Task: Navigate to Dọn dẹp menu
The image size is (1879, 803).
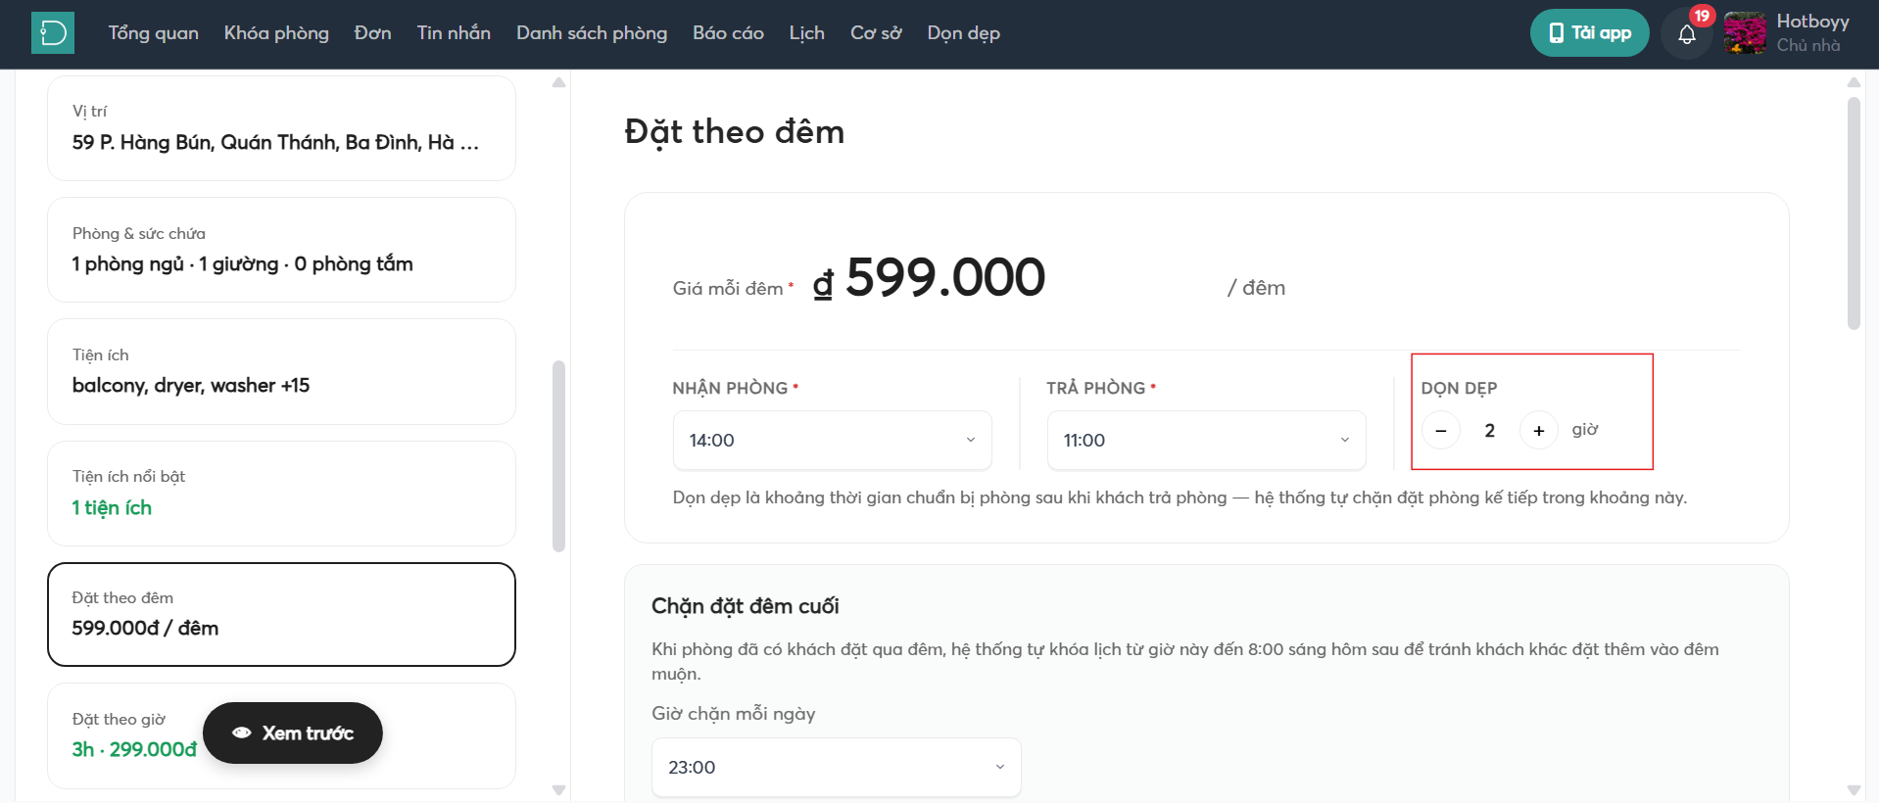Action: click(964, 33)
